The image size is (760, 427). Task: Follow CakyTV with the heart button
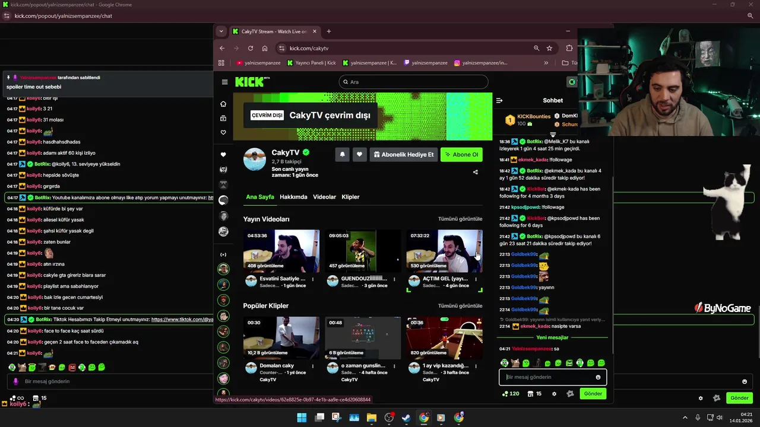click(359, 154)
